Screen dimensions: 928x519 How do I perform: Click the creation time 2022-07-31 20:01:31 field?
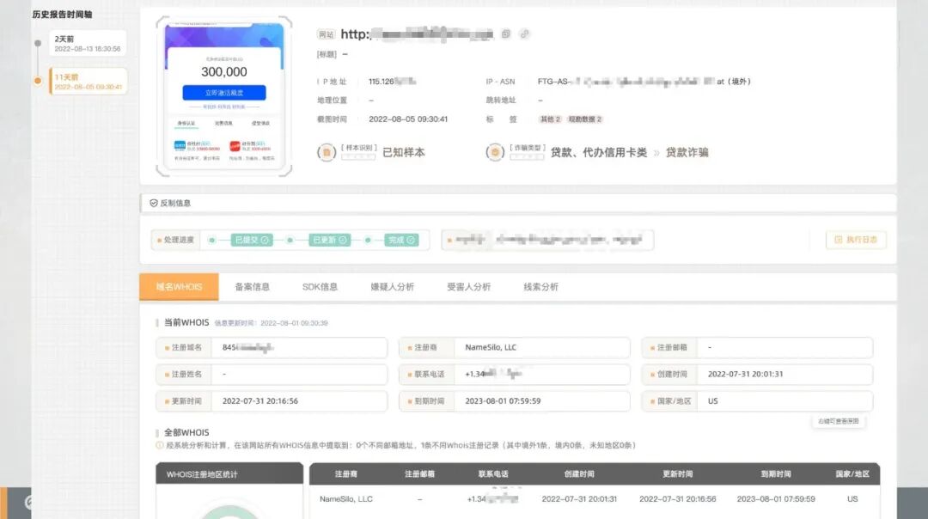pos(757,374)
